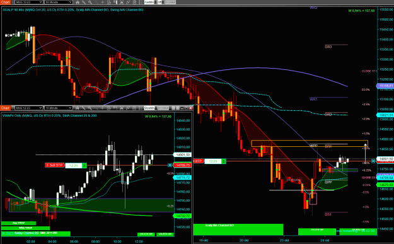
Task: Click the Wkly VWAP green label
Action: (x=25, y=228)
